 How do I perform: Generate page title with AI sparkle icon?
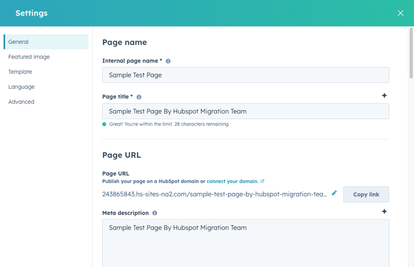[x=384, y=96]
